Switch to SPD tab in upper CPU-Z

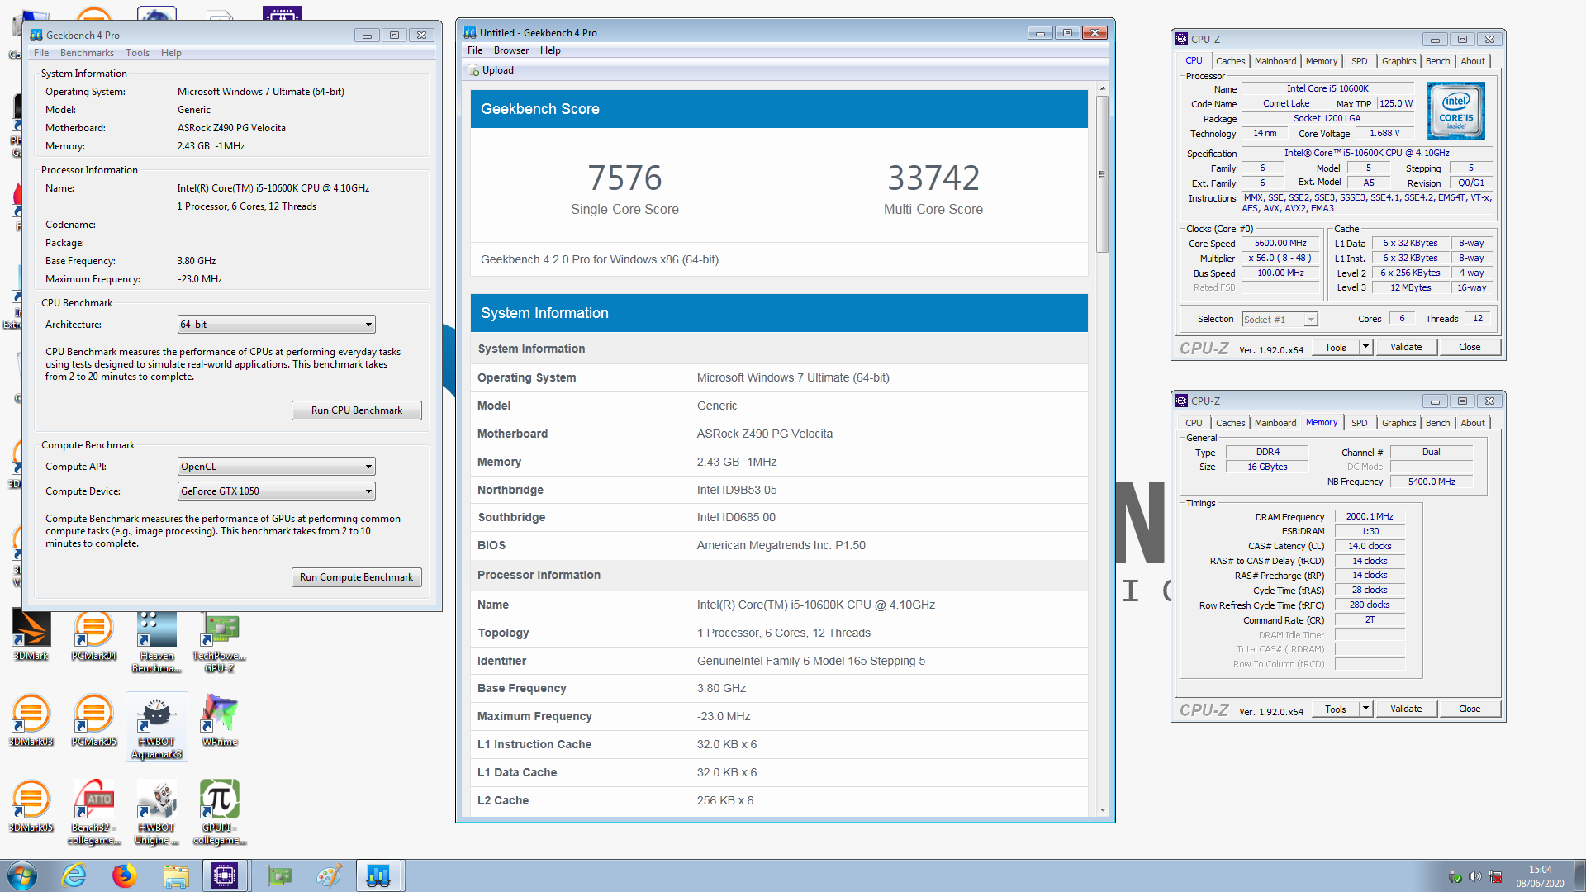tap(1360, 61)
